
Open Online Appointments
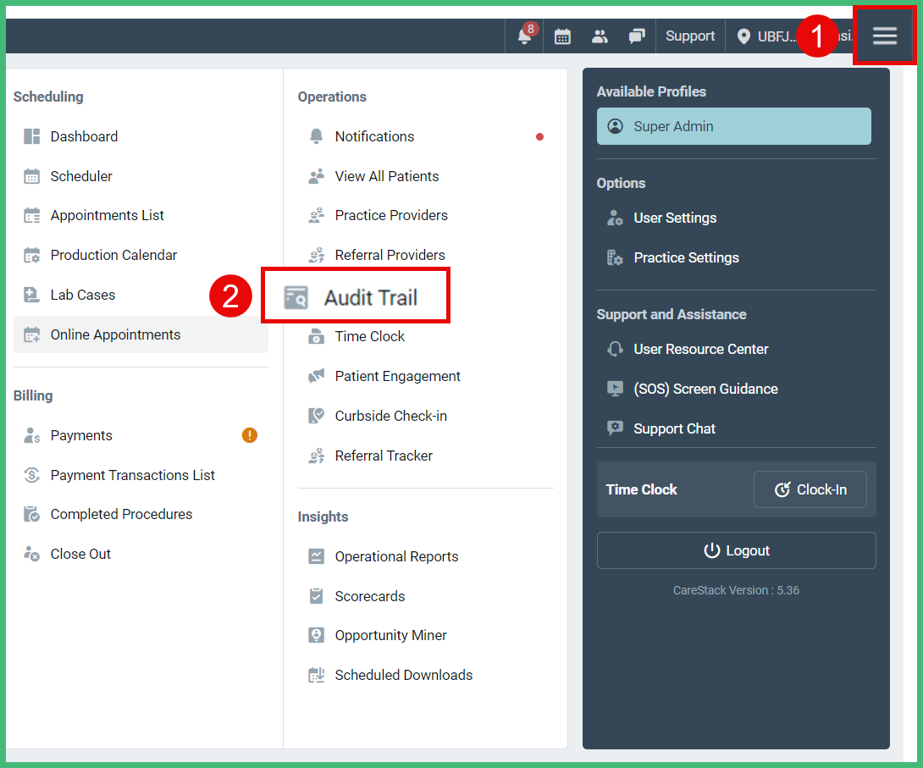115,334
